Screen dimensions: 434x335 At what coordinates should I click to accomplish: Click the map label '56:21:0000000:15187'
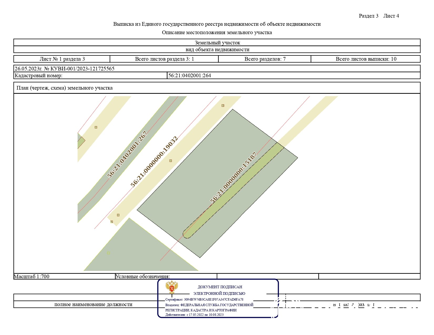[x=234, y=177]
